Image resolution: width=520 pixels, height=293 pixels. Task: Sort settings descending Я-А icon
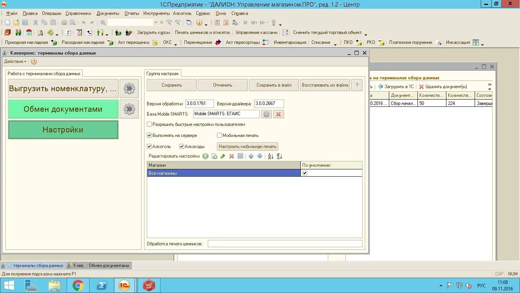click(279, 156)
